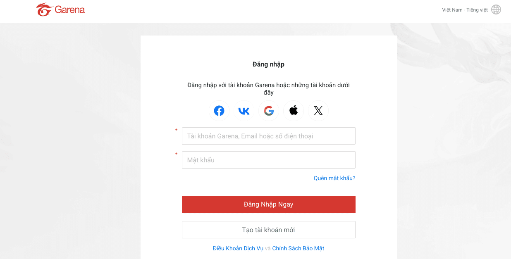Click the Đăng nhập heading text
The width and height of the screenshot is (511, 259).
268,64
